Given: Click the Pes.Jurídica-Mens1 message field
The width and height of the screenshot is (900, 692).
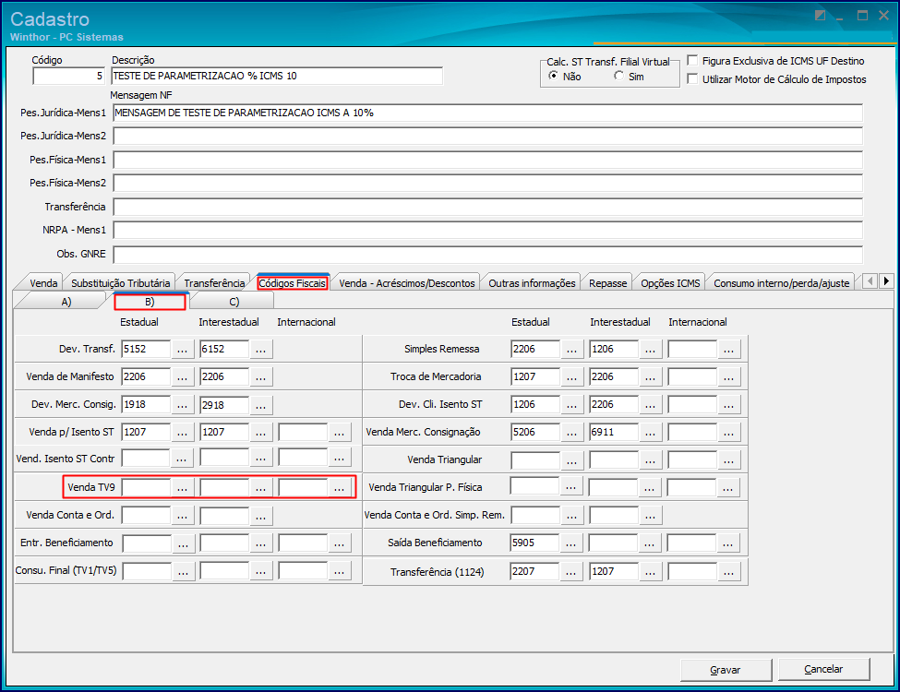Looking at the screenshot, I should pyautogui.click(x=488, y=113).
